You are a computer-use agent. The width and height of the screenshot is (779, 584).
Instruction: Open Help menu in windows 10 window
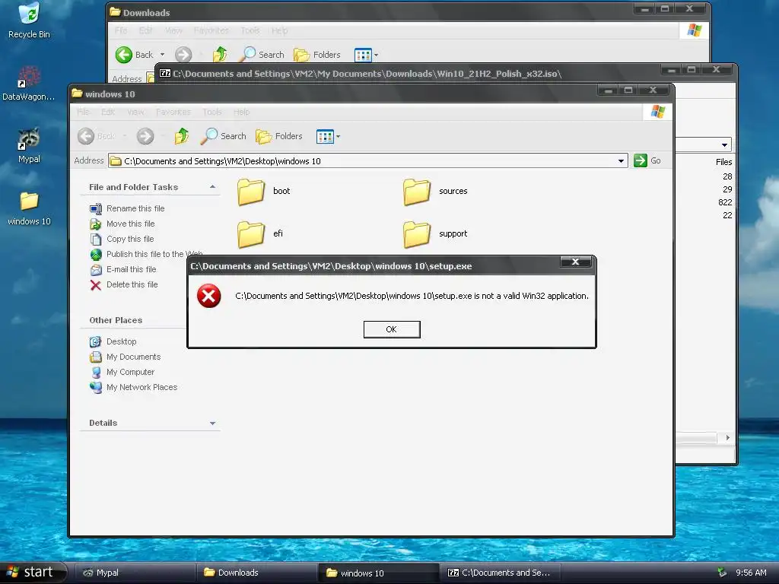tap(241, 113)
